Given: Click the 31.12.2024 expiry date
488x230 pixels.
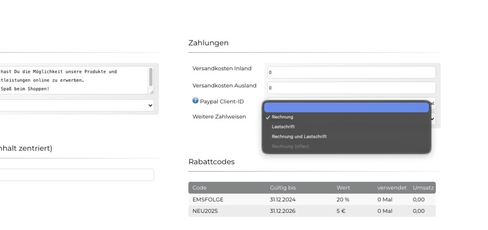Looking at the screenshot, I should pyautogui.click(x=283, y=199).
